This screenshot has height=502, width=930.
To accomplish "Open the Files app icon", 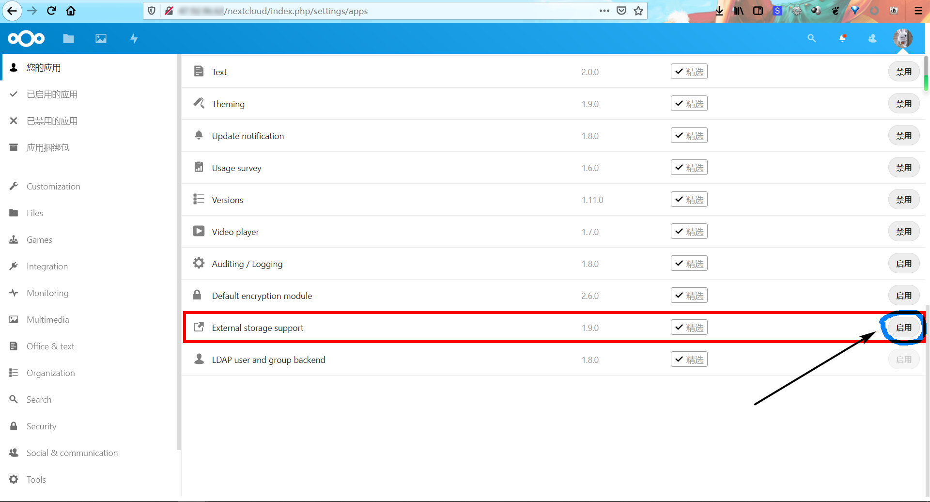I will [x=68, y=38].
